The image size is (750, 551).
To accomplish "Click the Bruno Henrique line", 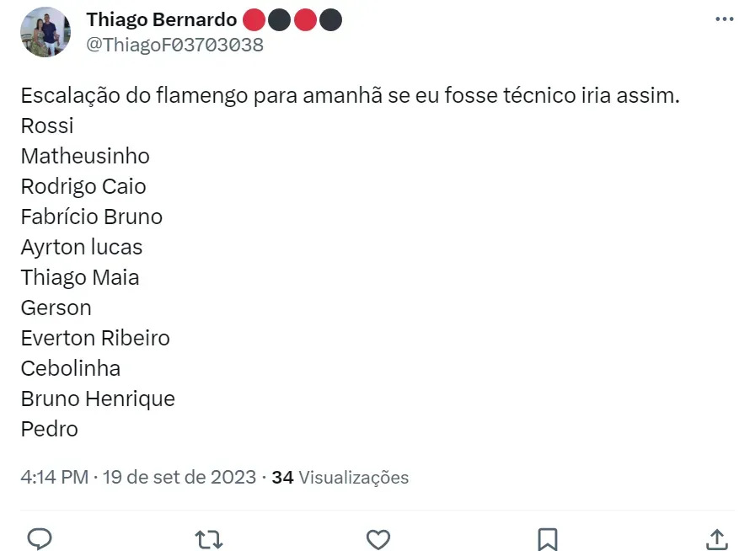I will tap(98, 399).
